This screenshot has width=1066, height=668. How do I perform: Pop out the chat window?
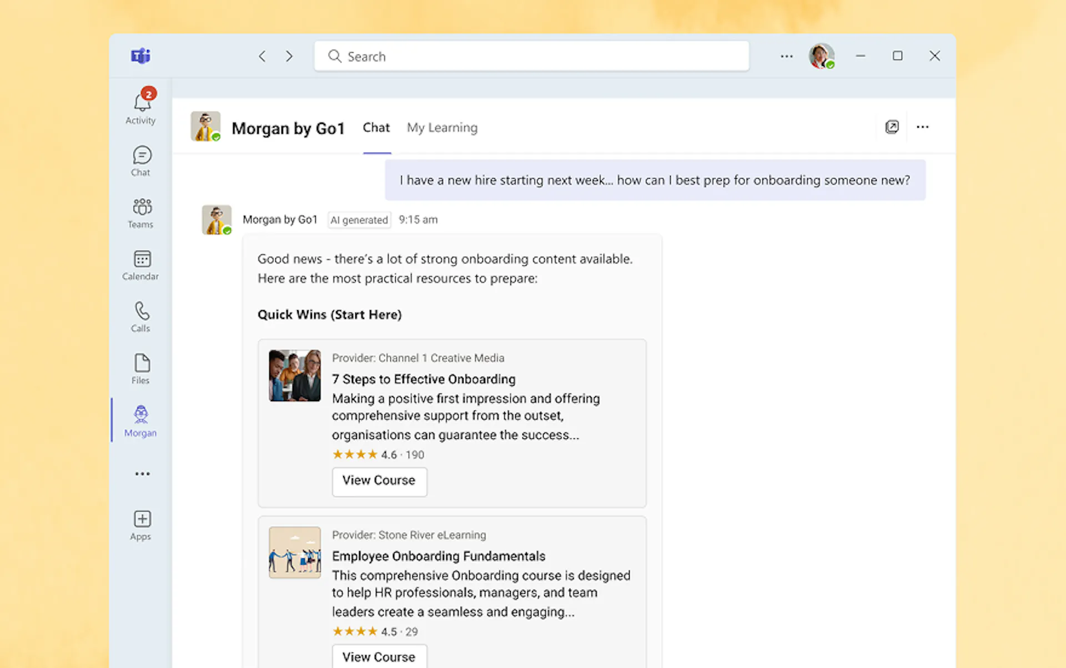pos(892,127)
